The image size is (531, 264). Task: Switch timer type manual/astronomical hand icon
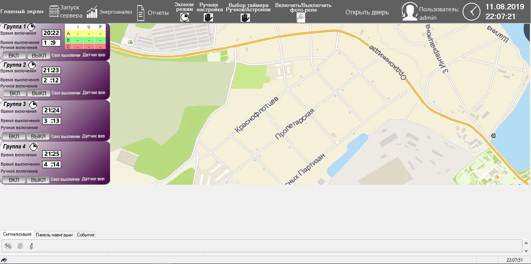click(x=245, y=17)
